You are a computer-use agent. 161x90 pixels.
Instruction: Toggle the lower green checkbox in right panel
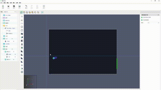(142, 20)
